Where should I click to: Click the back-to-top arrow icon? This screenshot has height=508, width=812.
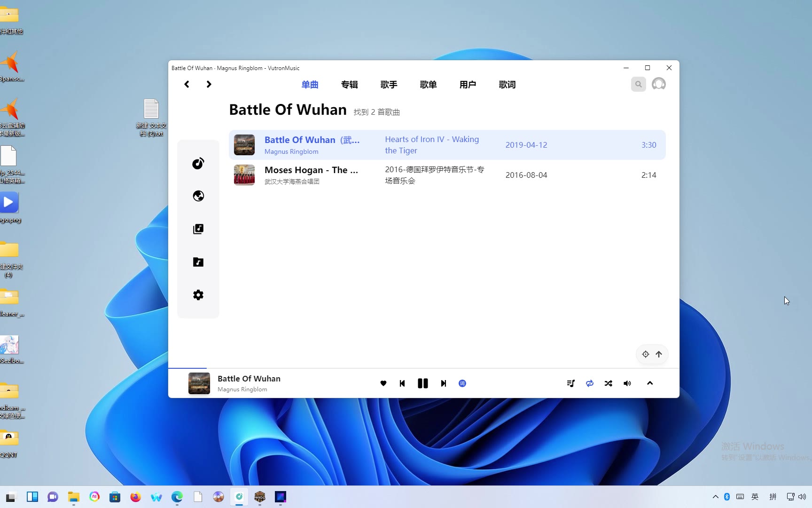tap(659, 354)
